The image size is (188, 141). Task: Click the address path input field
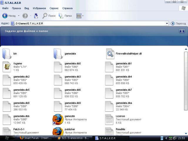pyautogui.click(x=90, y=23)
